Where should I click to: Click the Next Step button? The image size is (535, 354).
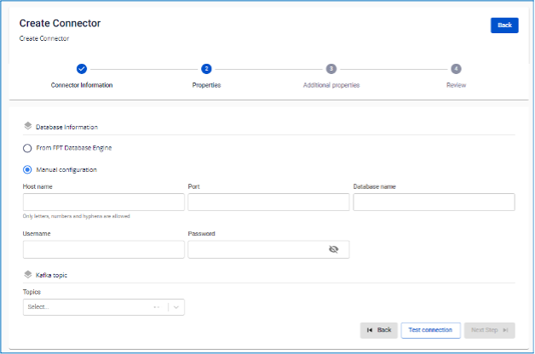[490, 330]
